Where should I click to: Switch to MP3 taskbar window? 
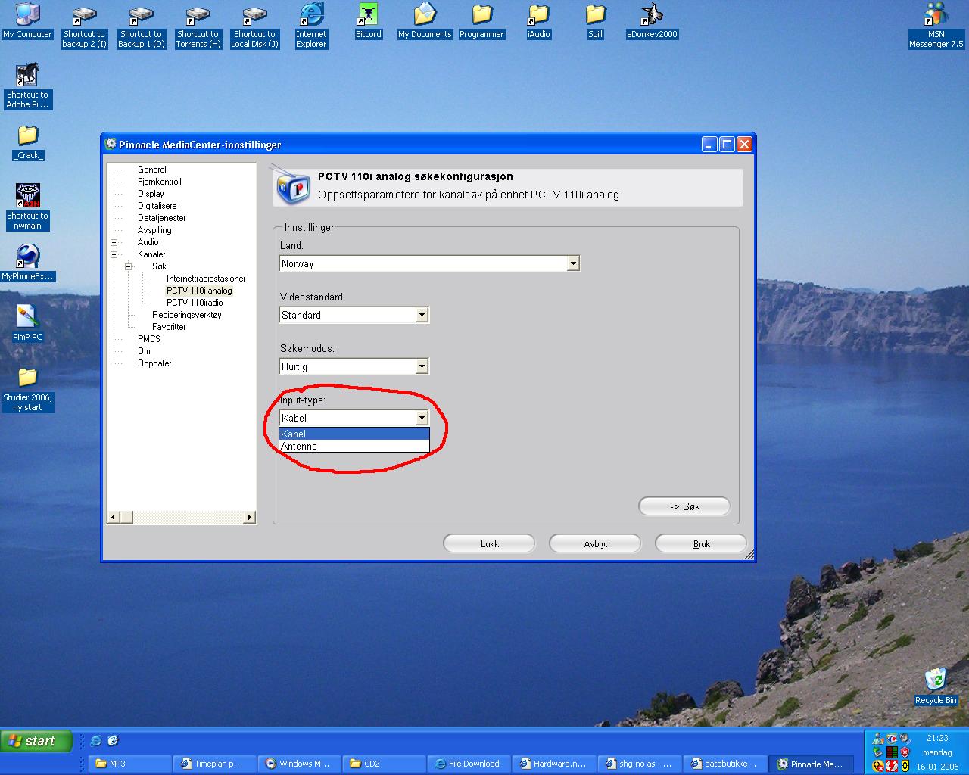129,764
